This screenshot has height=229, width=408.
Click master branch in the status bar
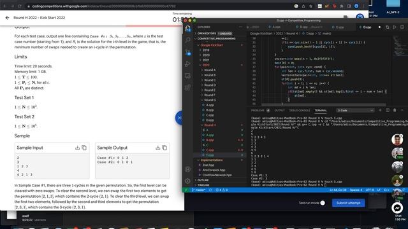coord(198,190)
